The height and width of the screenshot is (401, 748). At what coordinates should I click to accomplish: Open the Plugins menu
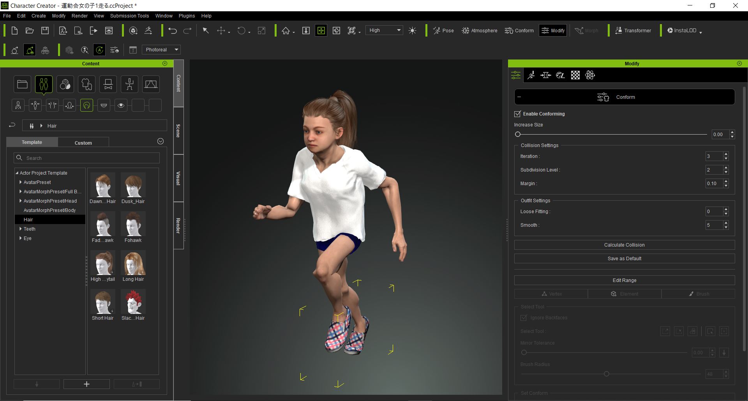pyautogui.click(x=187, y=16)
